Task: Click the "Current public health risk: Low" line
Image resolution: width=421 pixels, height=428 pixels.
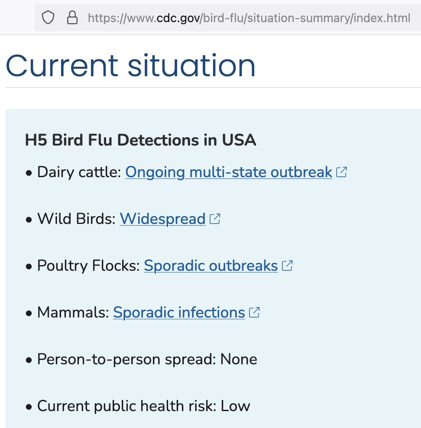Action: (144, 406)
